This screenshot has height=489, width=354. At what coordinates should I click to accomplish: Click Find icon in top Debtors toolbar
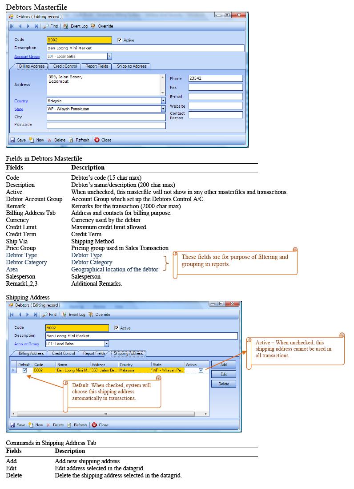[x=46, y=26]
